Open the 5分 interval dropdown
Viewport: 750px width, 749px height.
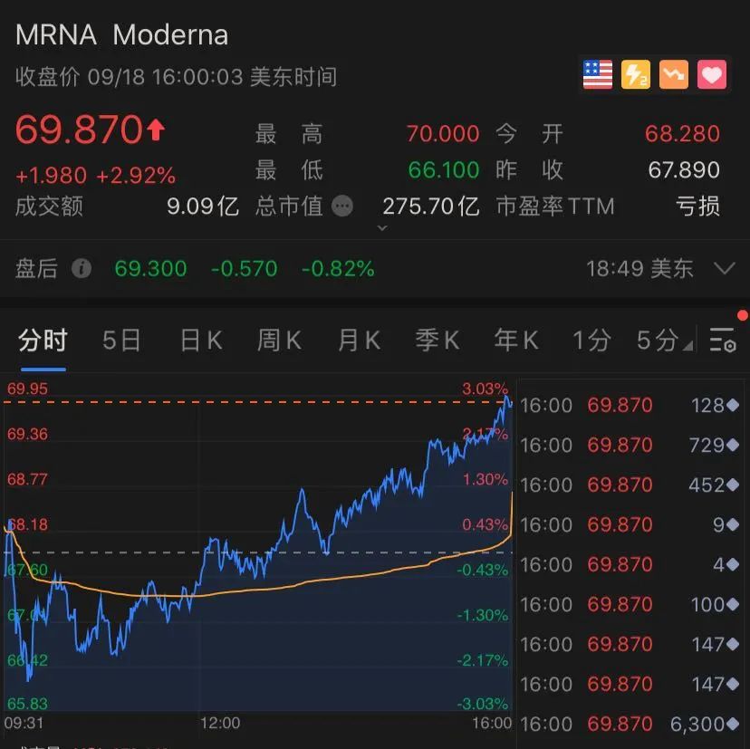(664, 341)
